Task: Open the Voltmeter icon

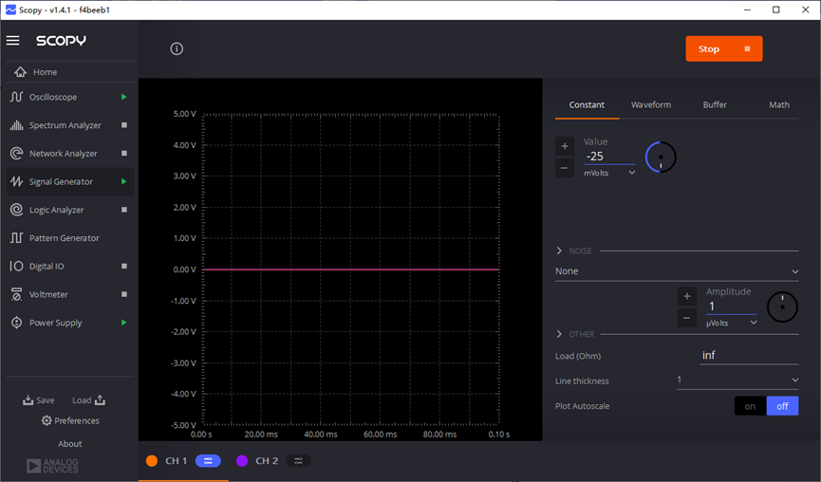Action: 17,295
